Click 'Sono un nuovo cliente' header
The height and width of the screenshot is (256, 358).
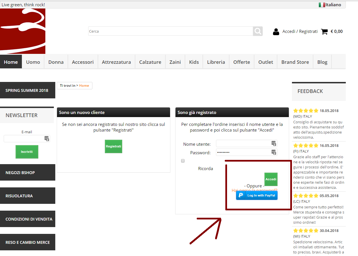[x=113, y=112]
